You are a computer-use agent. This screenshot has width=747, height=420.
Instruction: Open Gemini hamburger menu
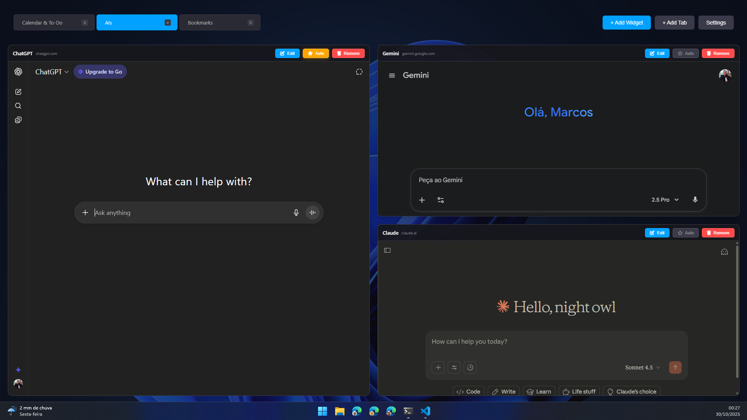392,76
